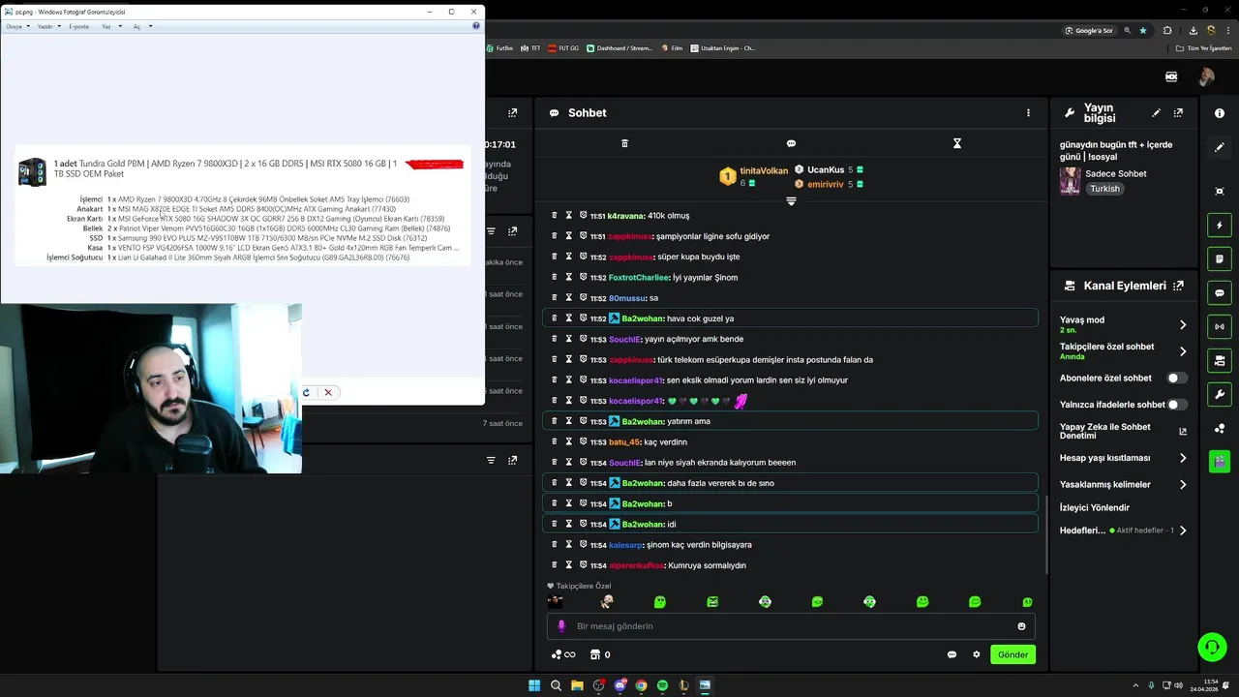Open Yaz menu in Photo Viewer
The image size is (1239, 697).
coord(111,26)
